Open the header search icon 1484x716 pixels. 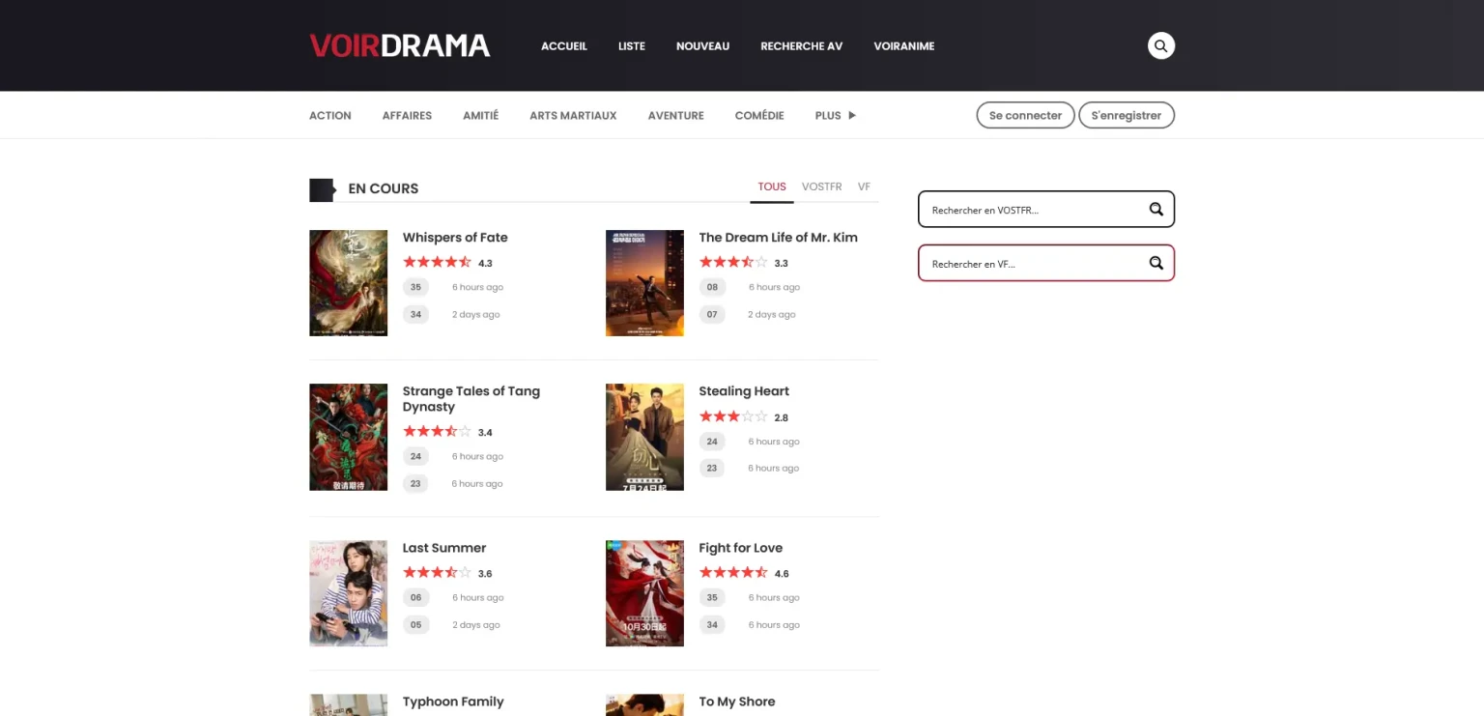(1161, 45)
